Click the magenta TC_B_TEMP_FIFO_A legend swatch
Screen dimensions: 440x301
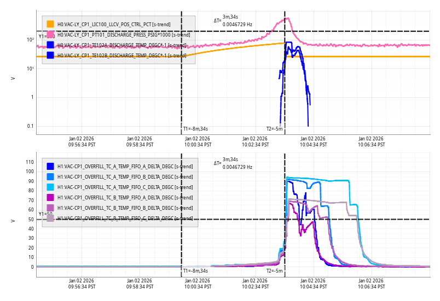point(50,197)
